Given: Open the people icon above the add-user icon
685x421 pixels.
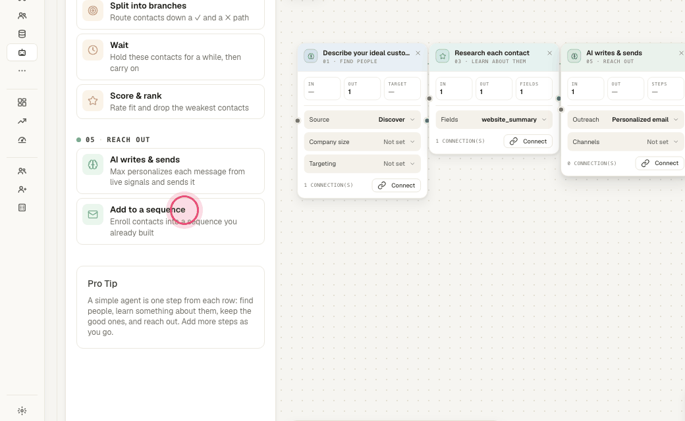Looking at the screenshot, I should coord(22,171).
